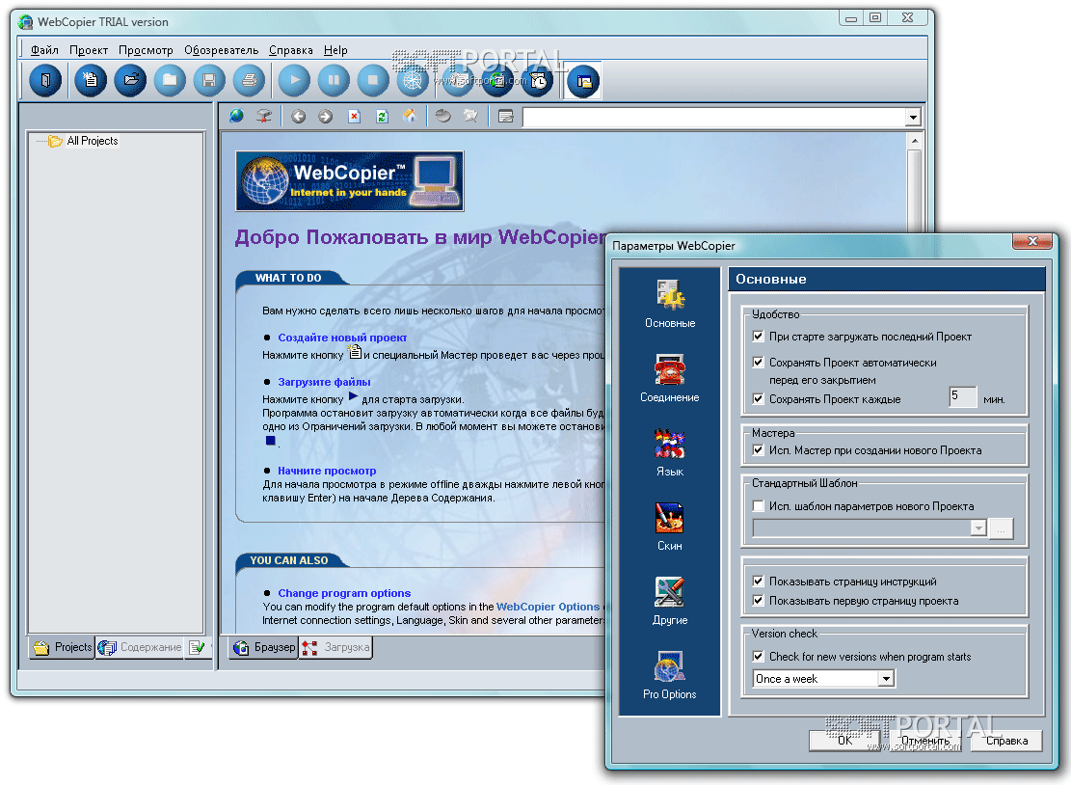Toggle 'Check for new versions when program starts'
Image resolution: width=1071 pixels, height=785 pixels.
pyautogui.click(x=758, y=657)
